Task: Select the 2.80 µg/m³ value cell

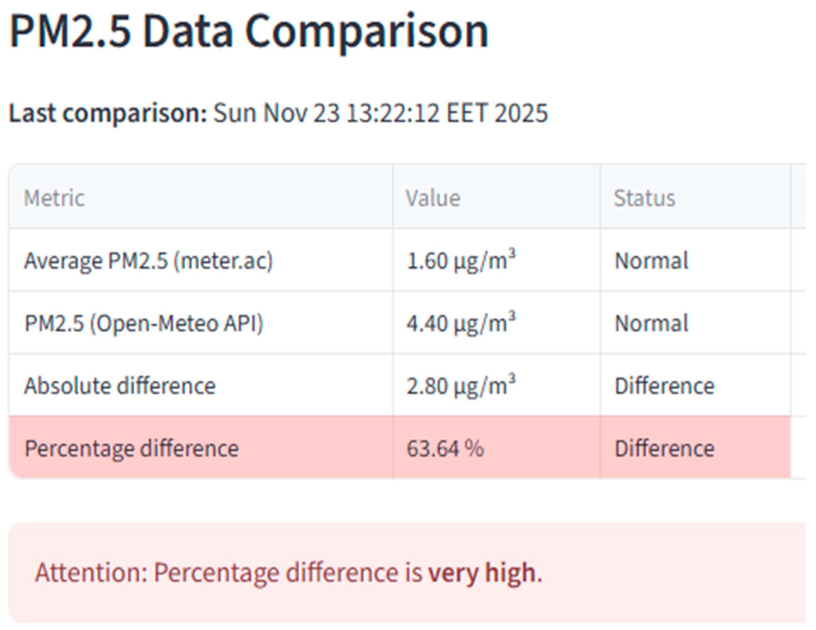Action: (461, 385)
